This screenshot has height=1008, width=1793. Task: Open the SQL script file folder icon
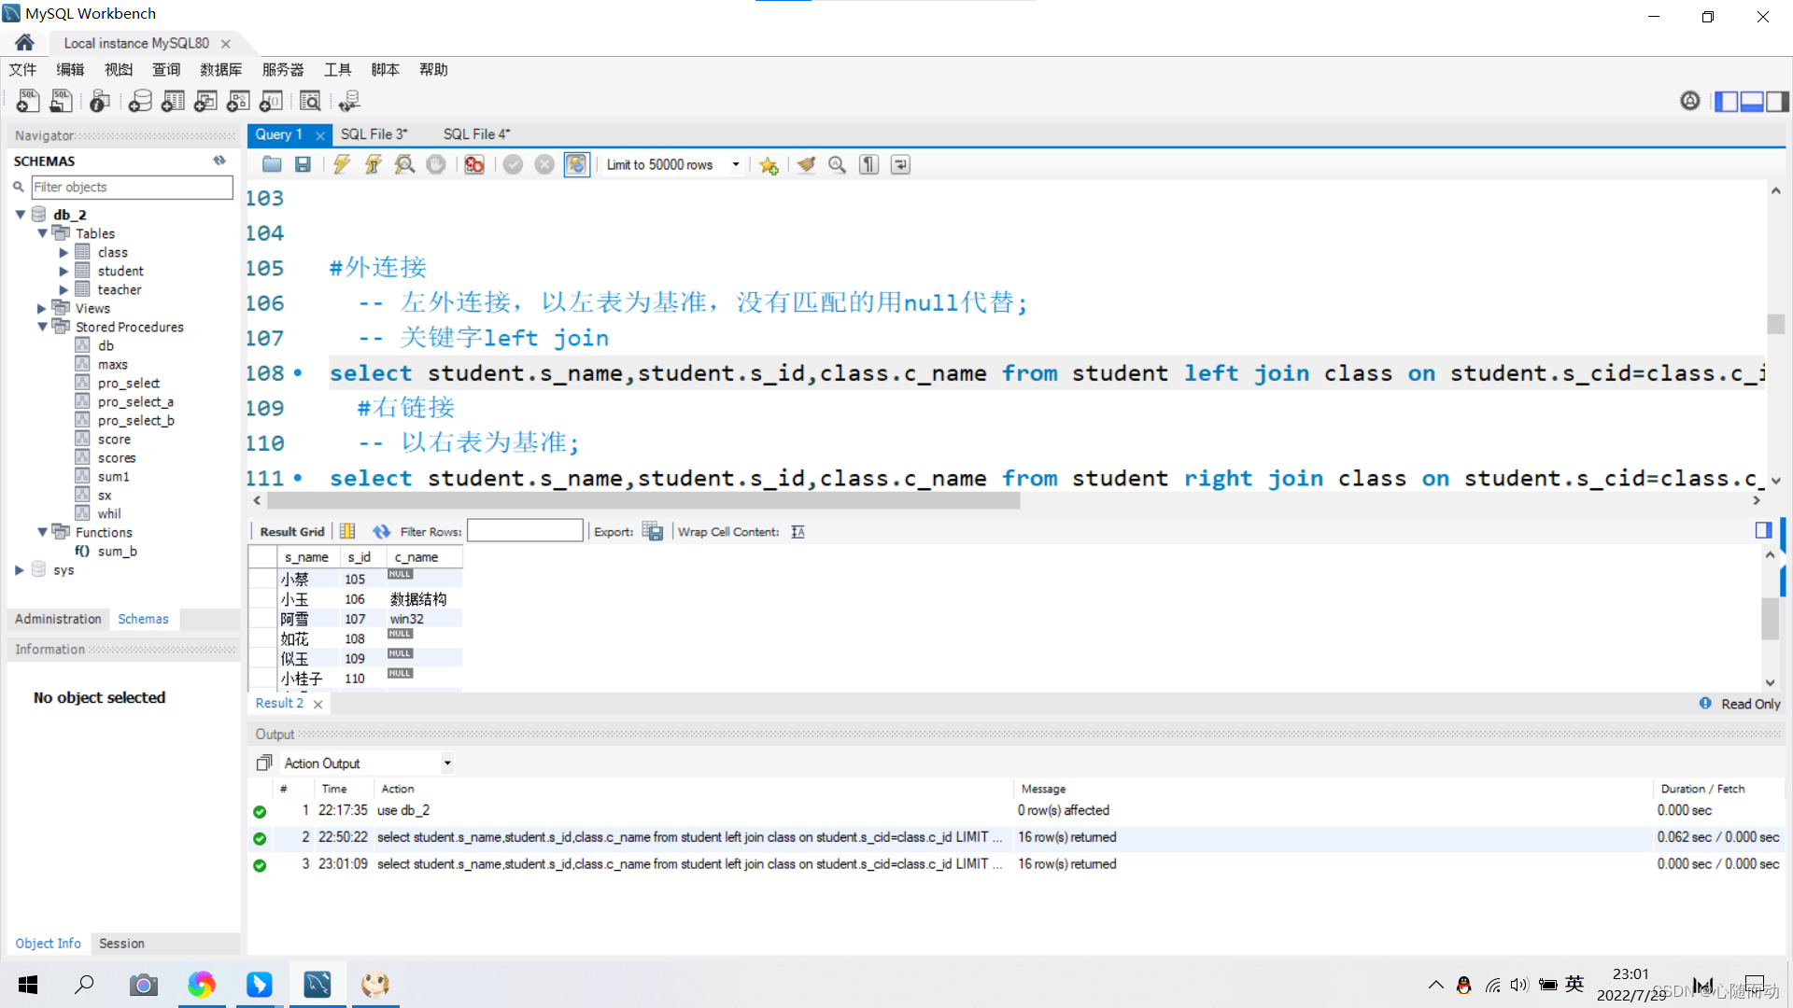pos(272,165)
